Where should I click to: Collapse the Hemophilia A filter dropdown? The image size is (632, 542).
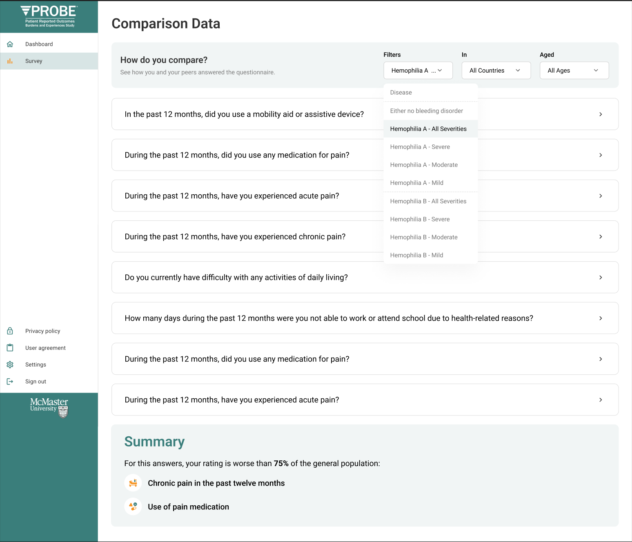(418, 71)
